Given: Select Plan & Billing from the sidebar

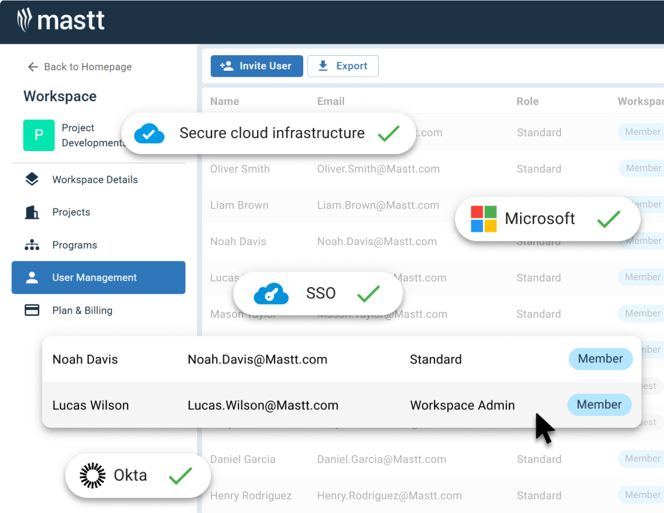Looking at the screenshot, I should click(82, 310).
